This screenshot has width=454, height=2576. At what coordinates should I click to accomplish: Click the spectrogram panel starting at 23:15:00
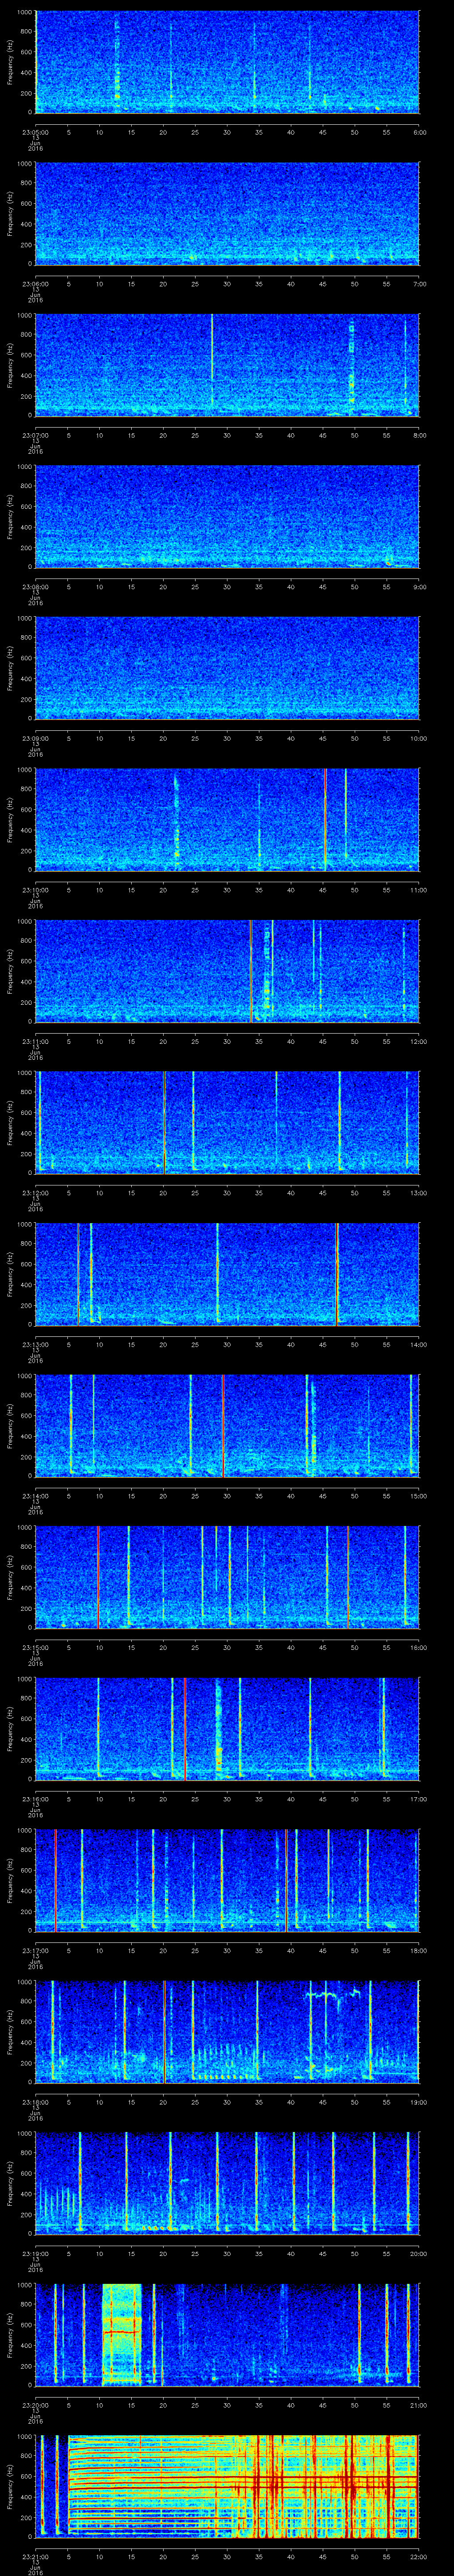[x=227, y=1577]
